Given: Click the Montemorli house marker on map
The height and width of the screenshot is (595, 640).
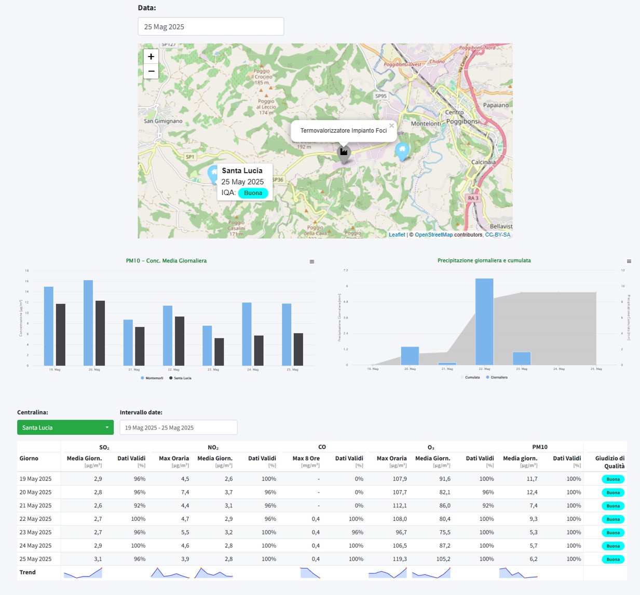Looking at the screenshot, I should click(402, 151).
